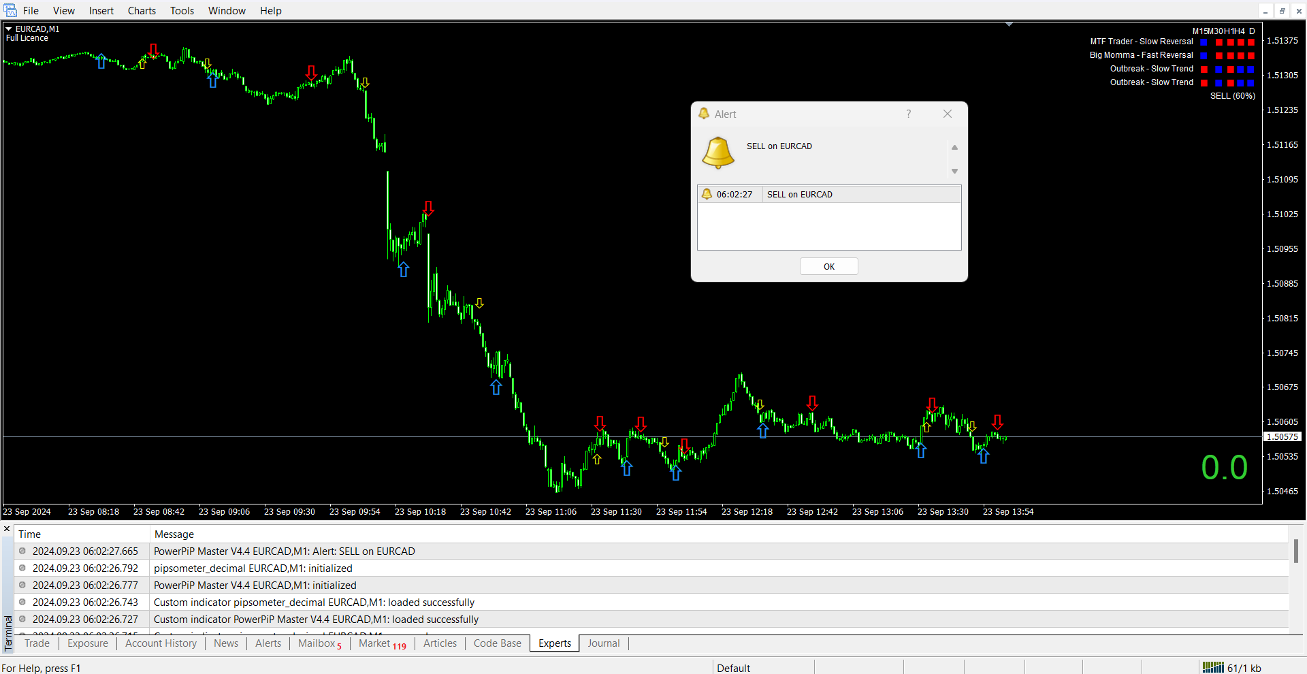Viewport: 1307px width, 674px height.
Task: Click the large golden bell in Alert dialog
Action: [718, 152]
